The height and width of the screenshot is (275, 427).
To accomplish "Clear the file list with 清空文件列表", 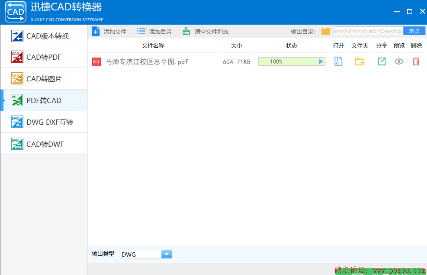I will [205, 31].
